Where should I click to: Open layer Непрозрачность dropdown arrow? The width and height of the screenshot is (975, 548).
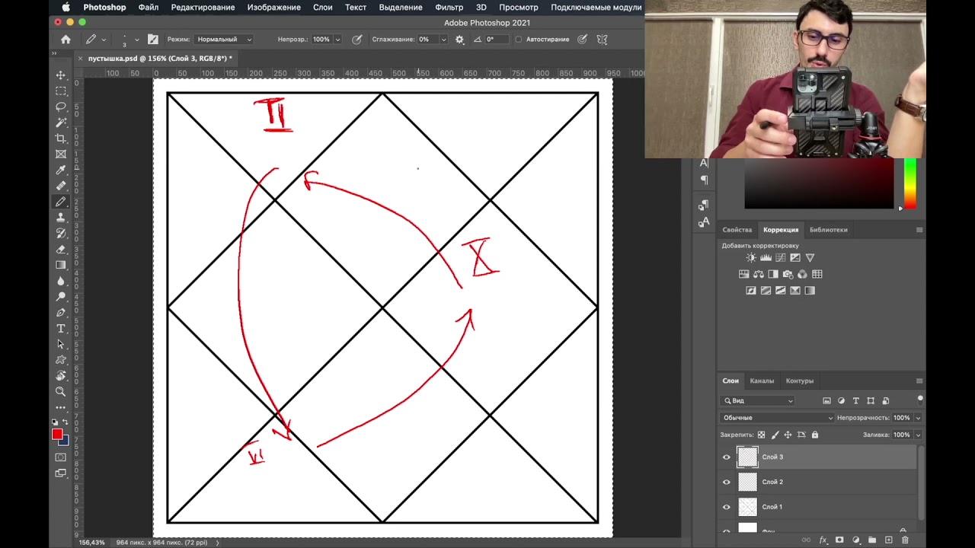[x=918, y=418]
